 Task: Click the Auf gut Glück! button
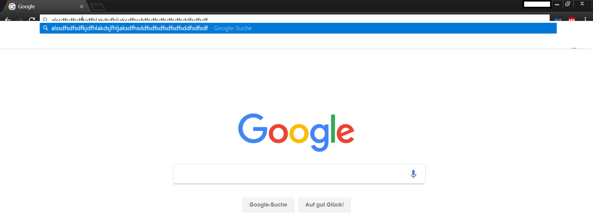pos(324,205)
